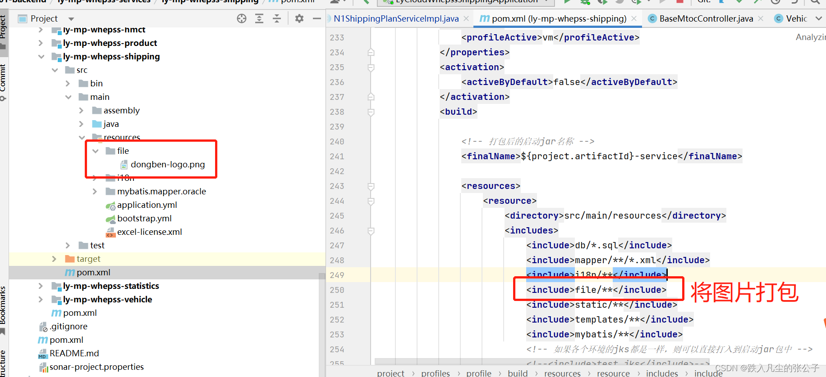The image size is (826, 377).
Task: Click 'build' breadcrumb at editor bottom
Action: [518, 373]
